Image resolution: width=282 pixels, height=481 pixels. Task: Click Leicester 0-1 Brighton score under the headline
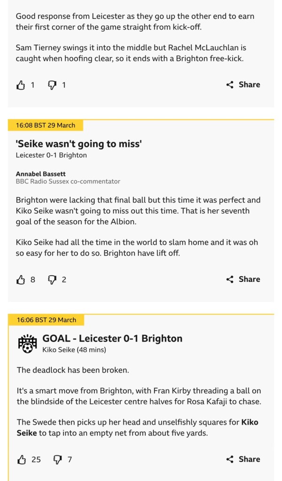(51, 155)
